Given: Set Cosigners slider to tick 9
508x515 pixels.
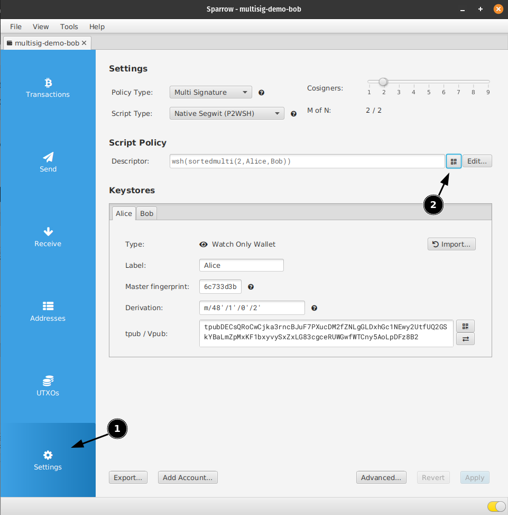Looking at the screenshot, I should point(488,82).
